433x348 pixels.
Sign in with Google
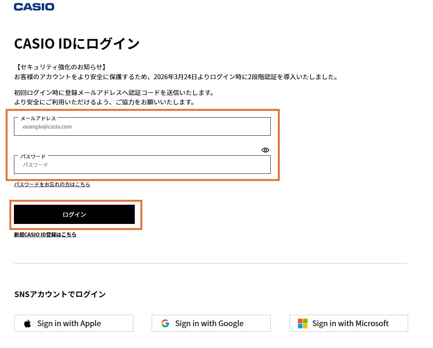[211, 323]
